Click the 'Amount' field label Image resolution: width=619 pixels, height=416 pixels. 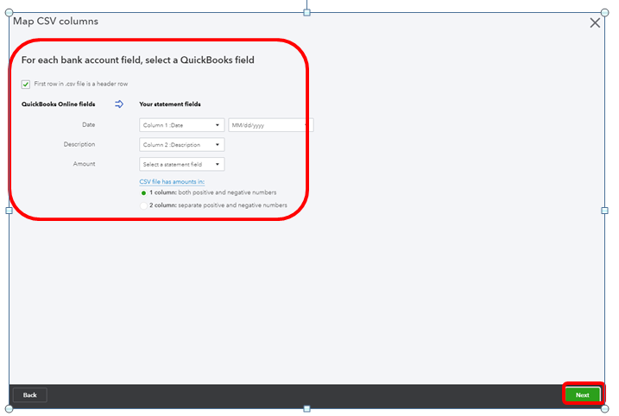84,164
